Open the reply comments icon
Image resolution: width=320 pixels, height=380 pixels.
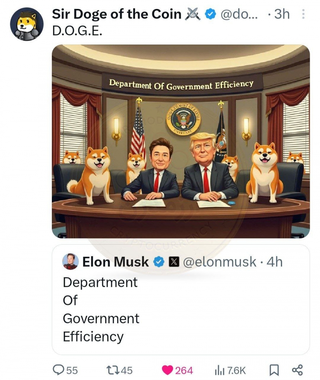(x=59, y=370)
